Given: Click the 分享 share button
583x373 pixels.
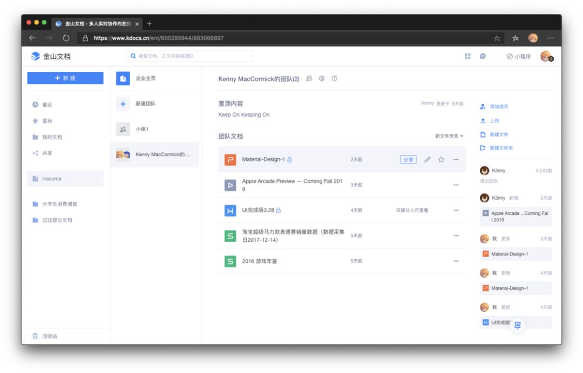Looking at the screenshot, I should point(408,160).
